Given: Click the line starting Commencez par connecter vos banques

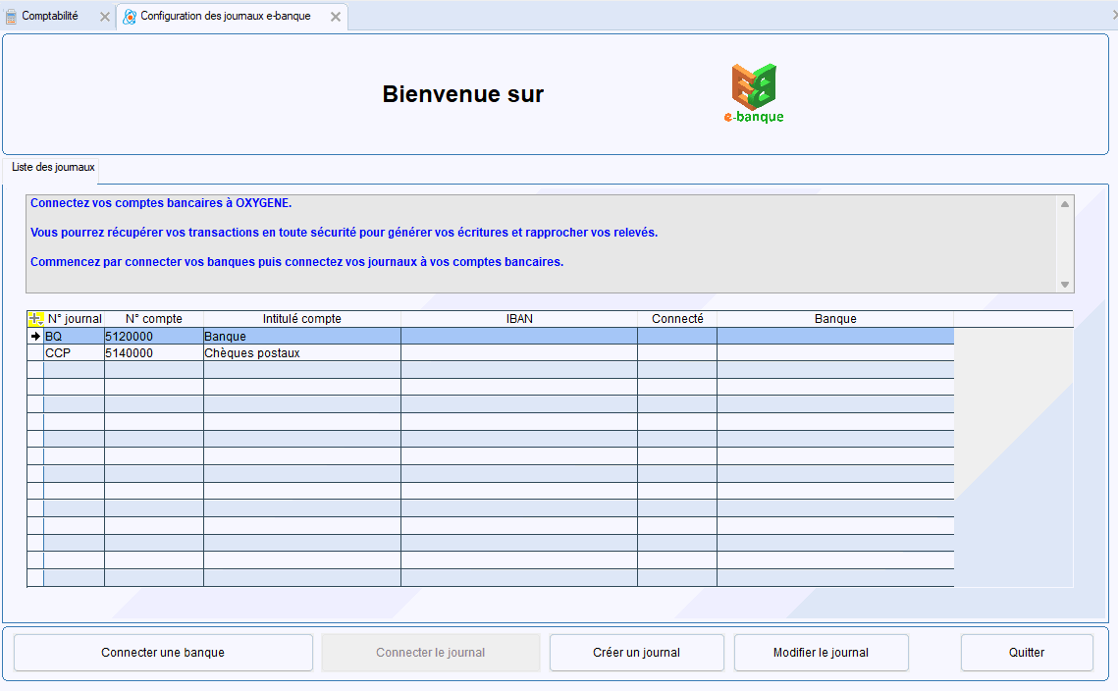Looking at the screenshot, I should 296,262.
